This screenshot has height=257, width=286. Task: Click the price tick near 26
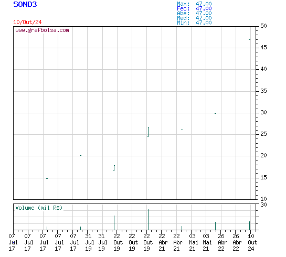(x=182, y=130)
